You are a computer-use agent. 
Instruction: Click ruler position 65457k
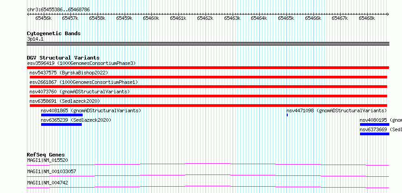pos(70,18)
